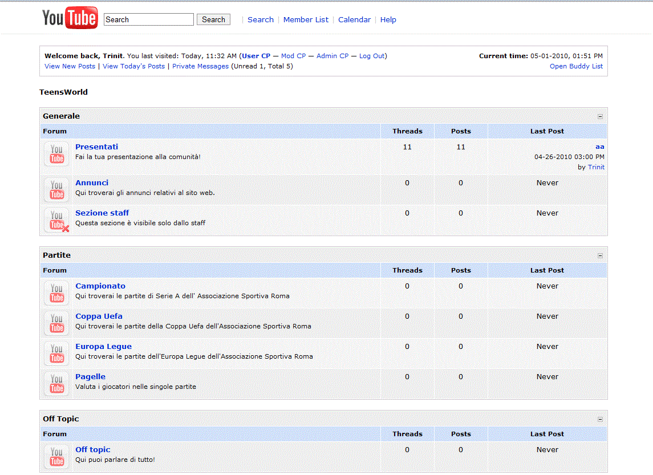Click the Coppa Uefa forum icon

click(x=56, y=323)
